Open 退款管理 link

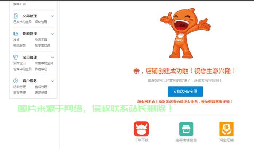point(19,87)
